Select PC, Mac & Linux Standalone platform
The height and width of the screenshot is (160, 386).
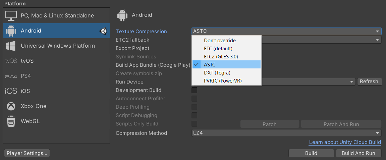tap(56, 16)
